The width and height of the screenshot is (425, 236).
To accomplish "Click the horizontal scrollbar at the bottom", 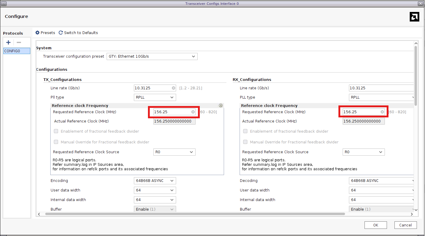I will point(195,214).
